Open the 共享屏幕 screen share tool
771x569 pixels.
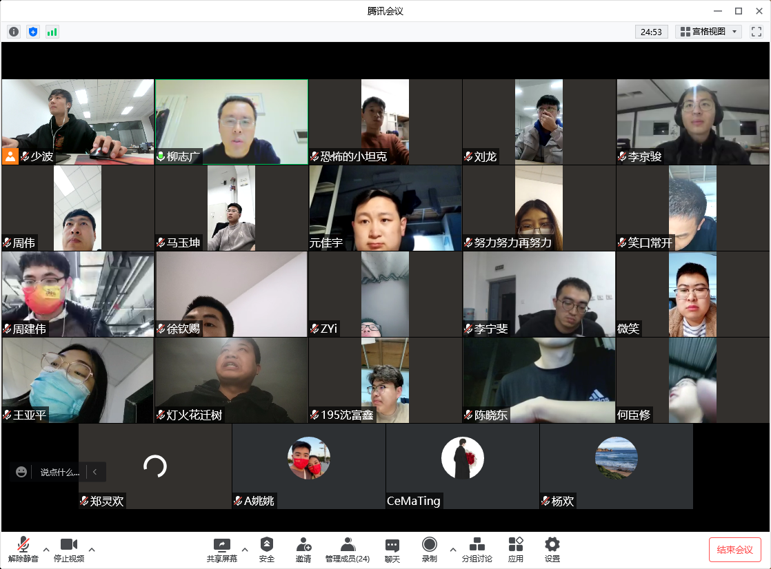pyautogui.click(x=221, y=550)
